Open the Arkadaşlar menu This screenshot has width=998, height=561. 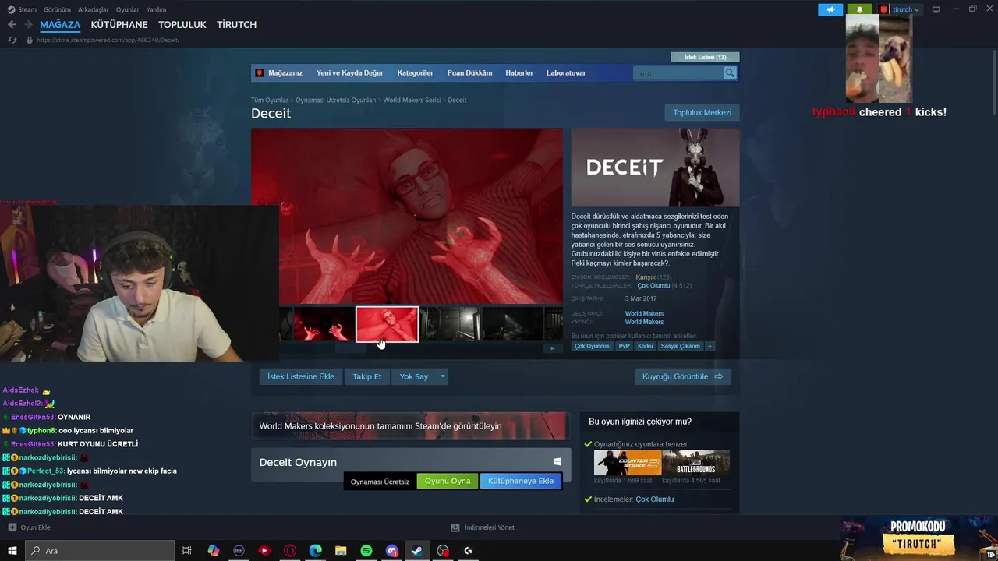tap(94, 9)
